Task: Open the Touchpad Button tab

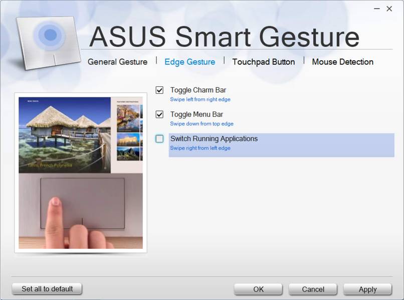Action: point(264,62)
